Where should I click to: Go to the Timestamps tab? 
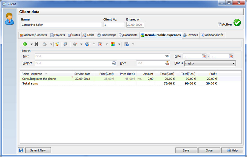[107, 35]
